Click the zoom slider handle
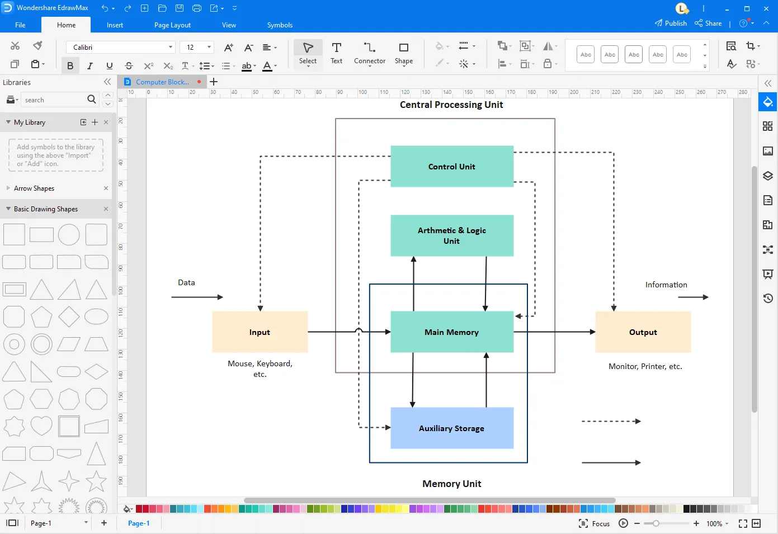The width and height of the screenshot is (778, 534). pos(656,523)
